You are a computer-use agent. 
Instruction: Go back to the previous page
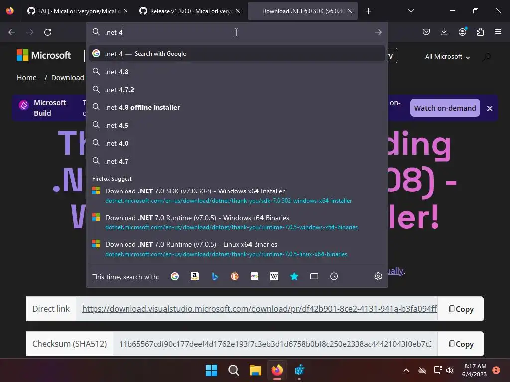pos(12,32)
